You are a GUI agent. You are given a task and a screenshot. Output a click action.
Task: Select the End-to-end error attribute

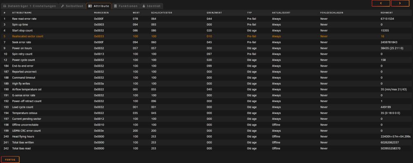(x=23, y=66)
